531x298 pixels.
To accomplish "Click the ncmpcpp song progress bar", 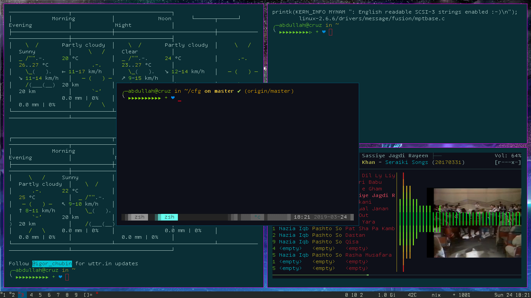I will point(397,275).
